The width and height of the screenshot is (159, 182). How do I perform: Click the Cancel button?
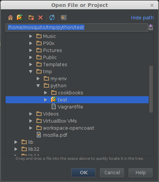click(x=112, y=173)
